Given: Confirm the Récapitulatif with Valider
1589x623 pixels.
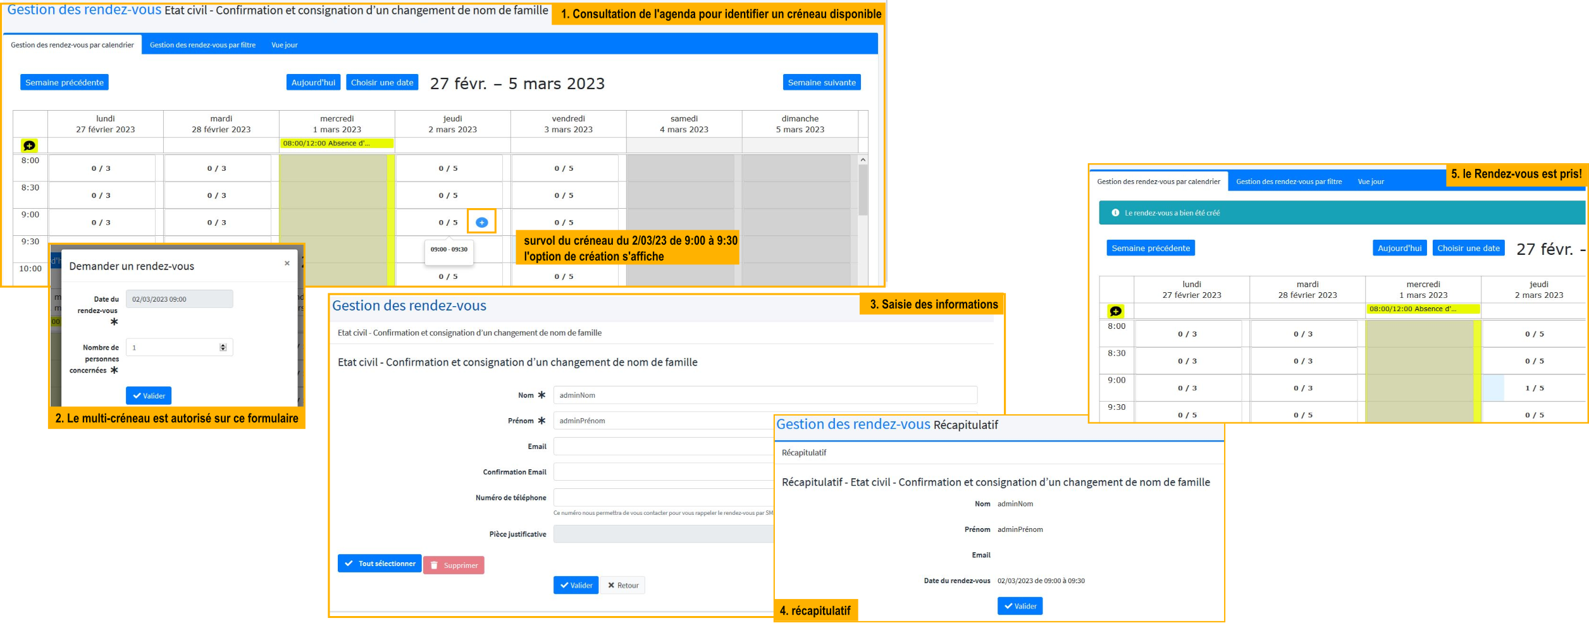Looking at the screenshot, I should 1020,606.
